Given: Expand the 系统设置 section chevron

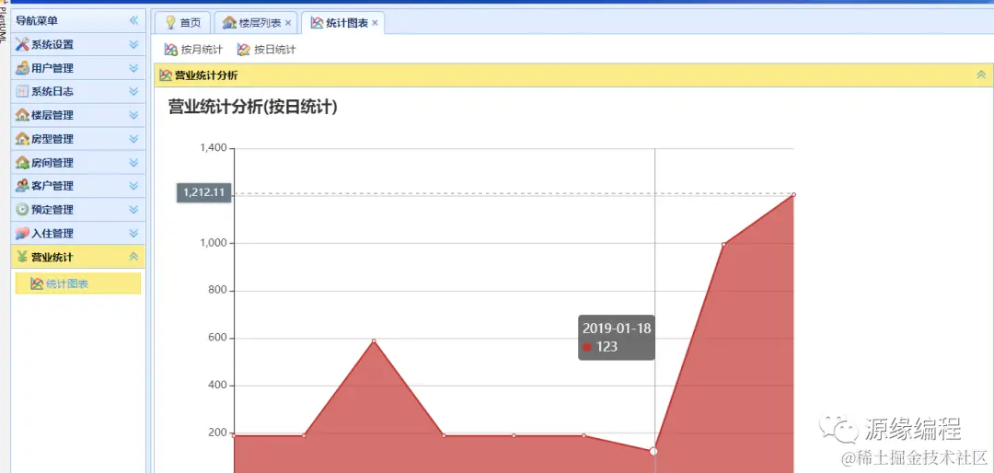Looking at the screenshot, I should coord(133,44).
